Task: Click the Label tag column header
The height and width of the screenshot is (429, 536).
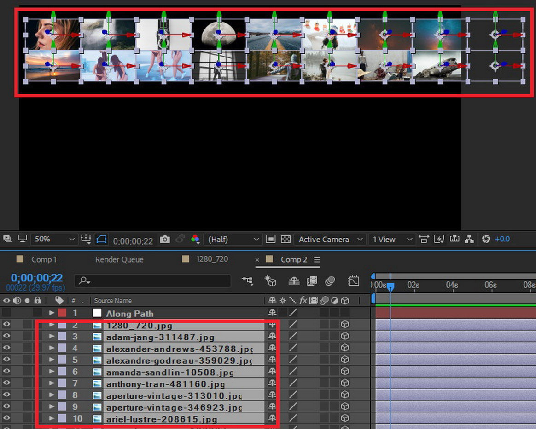Action: click(59, 300)
